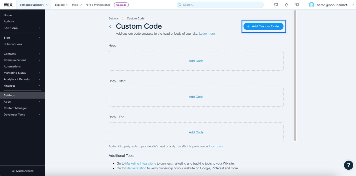Open the megaphone announcements icon
This screenshot has height=176, width=356.
(x=297, y=5)
